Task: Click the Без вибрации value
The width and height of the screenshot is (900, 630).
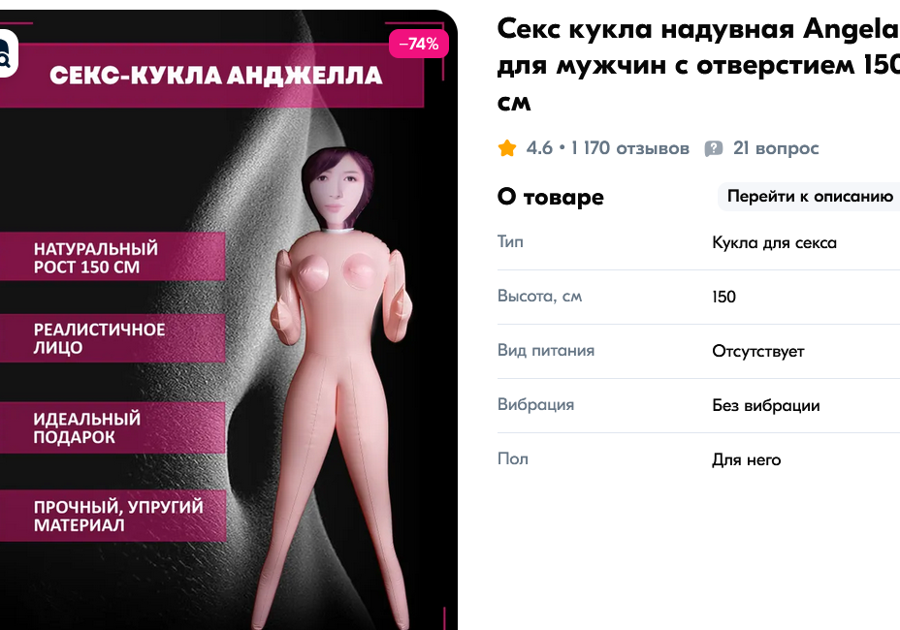Action: pyautogui.click(x=766, y=406)
